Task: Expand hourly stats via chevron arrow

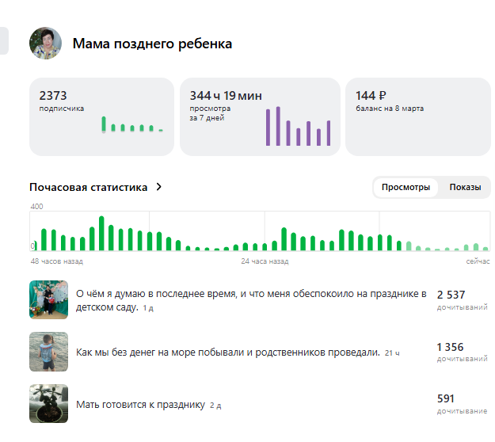Action: (158, 187)
